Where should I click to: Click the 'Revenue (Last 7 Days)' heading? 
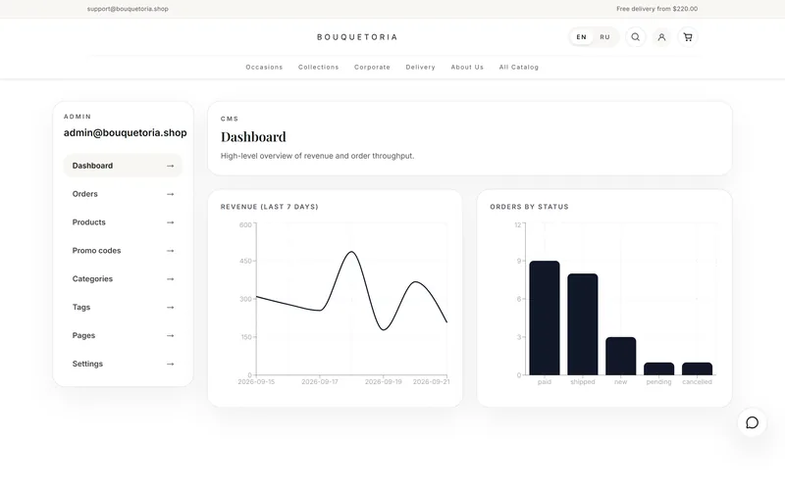point(269,207)
